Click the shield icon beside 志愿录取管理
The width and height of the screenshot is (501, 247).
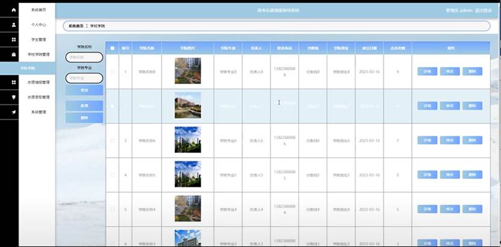pos(13,98)
